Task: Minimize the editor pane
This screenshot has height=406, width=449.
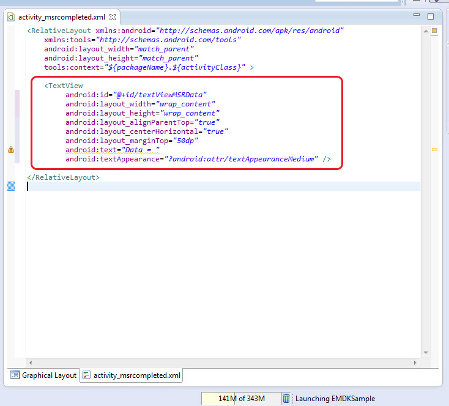Action: [417, 16]
